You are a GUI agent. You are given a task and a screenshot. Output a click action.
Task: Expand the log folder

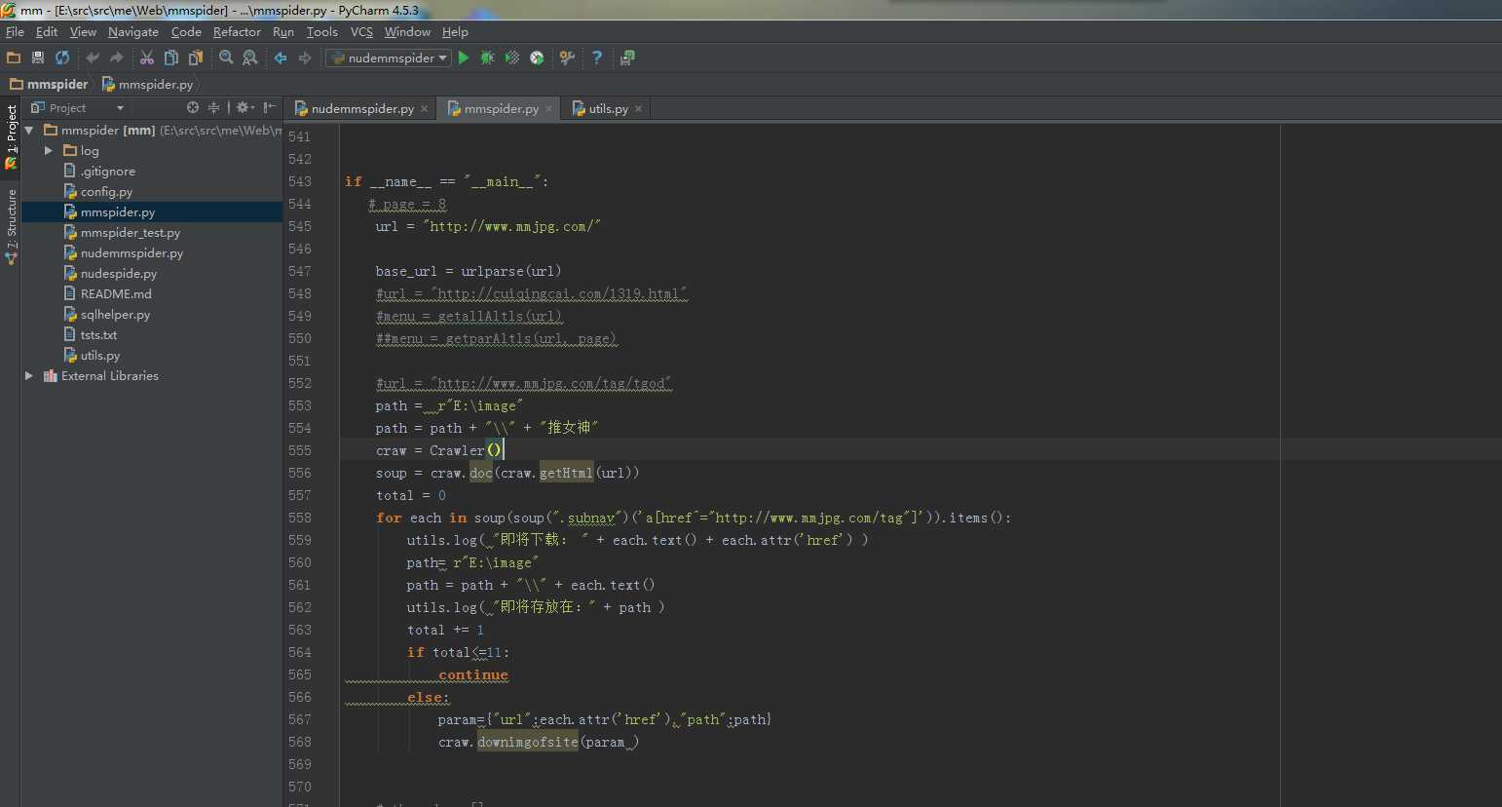point(49,150)
